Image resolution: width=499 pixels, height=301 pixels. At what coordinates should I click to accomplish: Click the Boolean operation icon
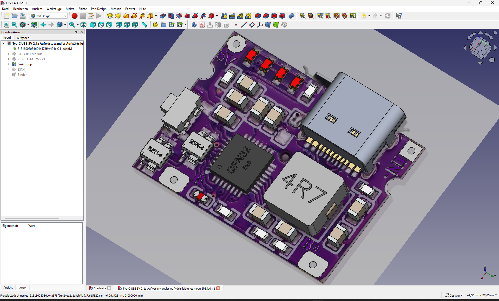(292, 16)
